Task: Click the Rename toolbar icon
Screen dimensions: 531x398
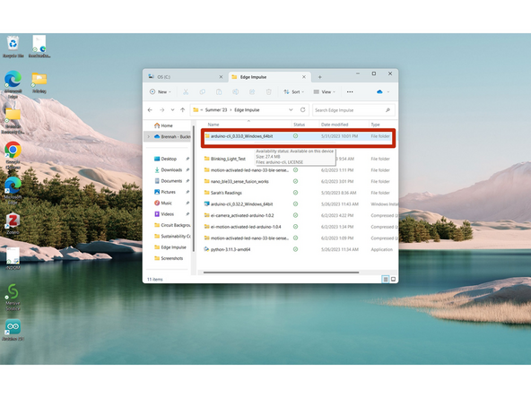Action: pyautogui.click(x=235, y=91)
